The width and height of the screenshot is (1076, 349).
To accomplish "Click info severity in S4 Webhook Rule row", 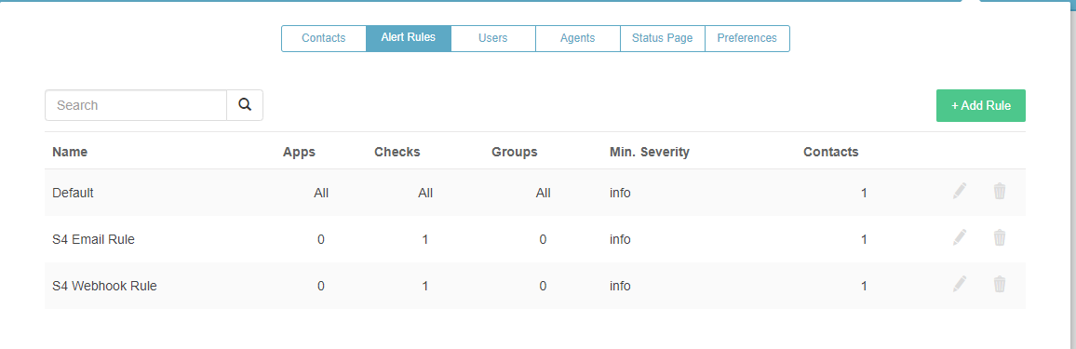I will pyautogui.click(x=620, y=286).
